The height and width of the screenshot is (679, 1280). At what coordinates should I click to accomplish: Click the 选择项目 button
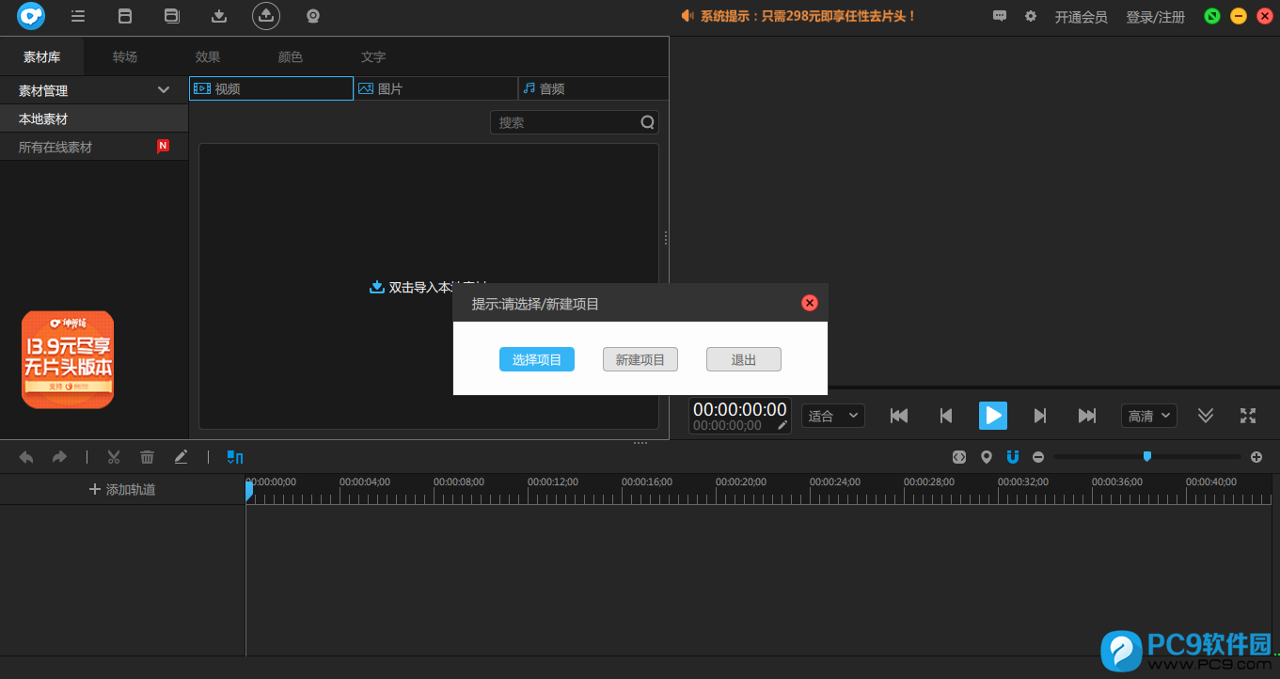(537, 359)
